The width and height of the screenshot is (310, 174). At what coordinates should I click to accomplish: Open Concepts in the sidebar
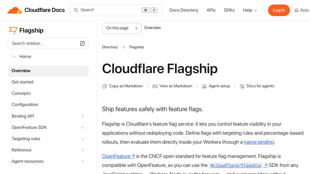click(48, 93)
